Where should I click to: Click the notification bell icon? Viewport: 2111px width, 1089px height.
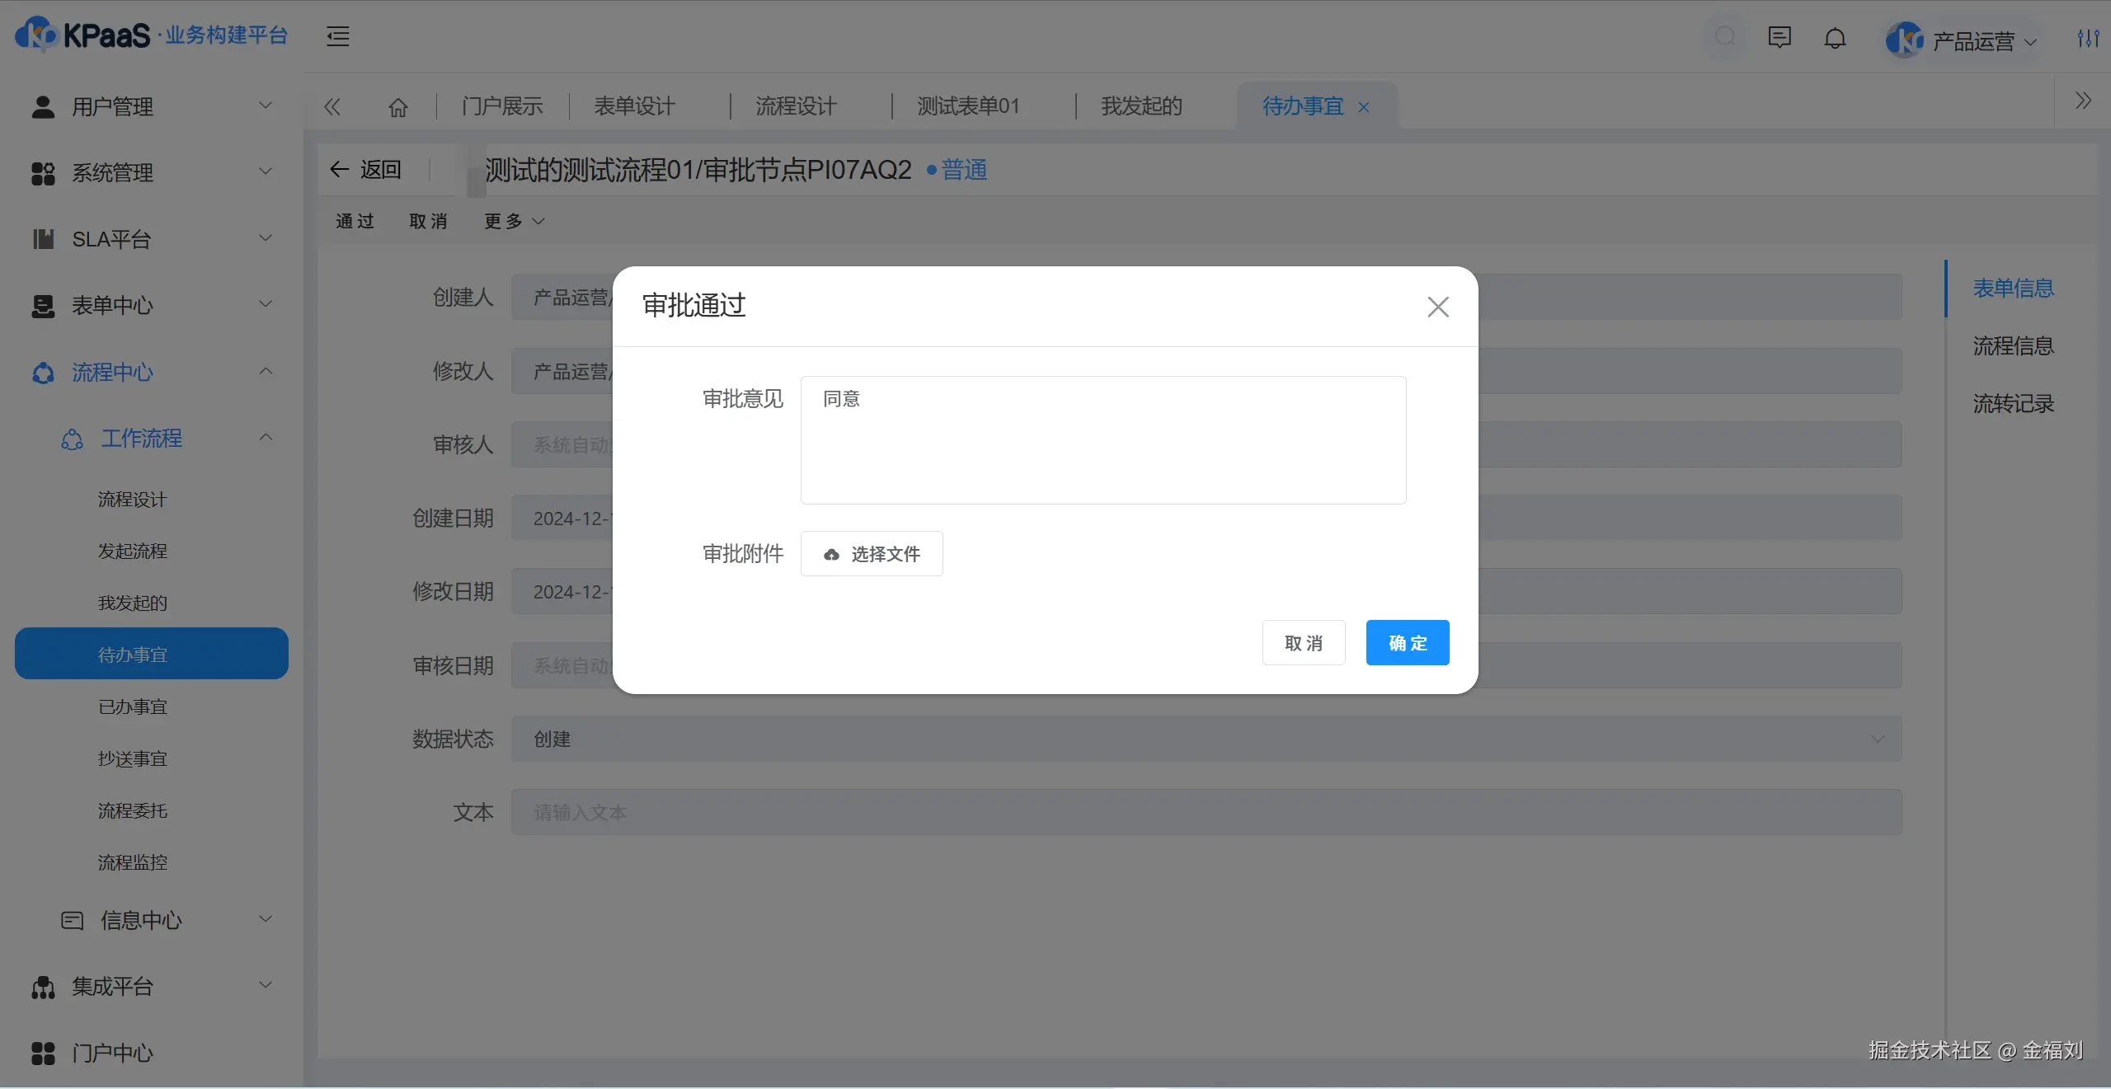point(1835,39)
